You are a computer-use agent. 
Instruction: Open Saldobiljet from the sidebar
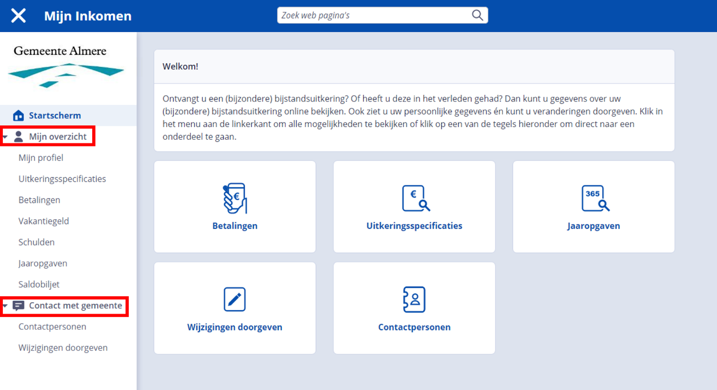39,284
